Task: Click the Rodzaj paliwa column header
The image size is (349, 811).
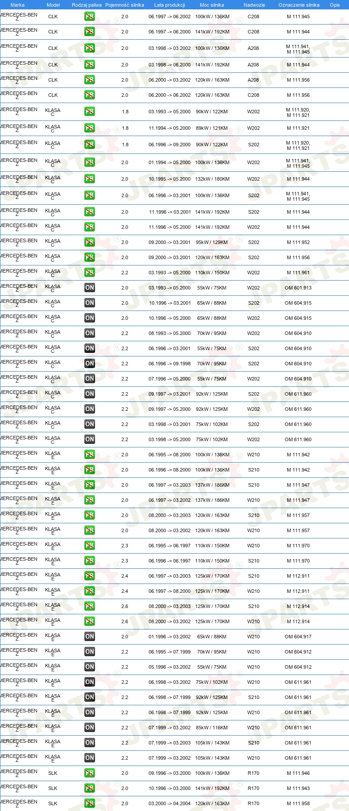Action: coord(87,5)
